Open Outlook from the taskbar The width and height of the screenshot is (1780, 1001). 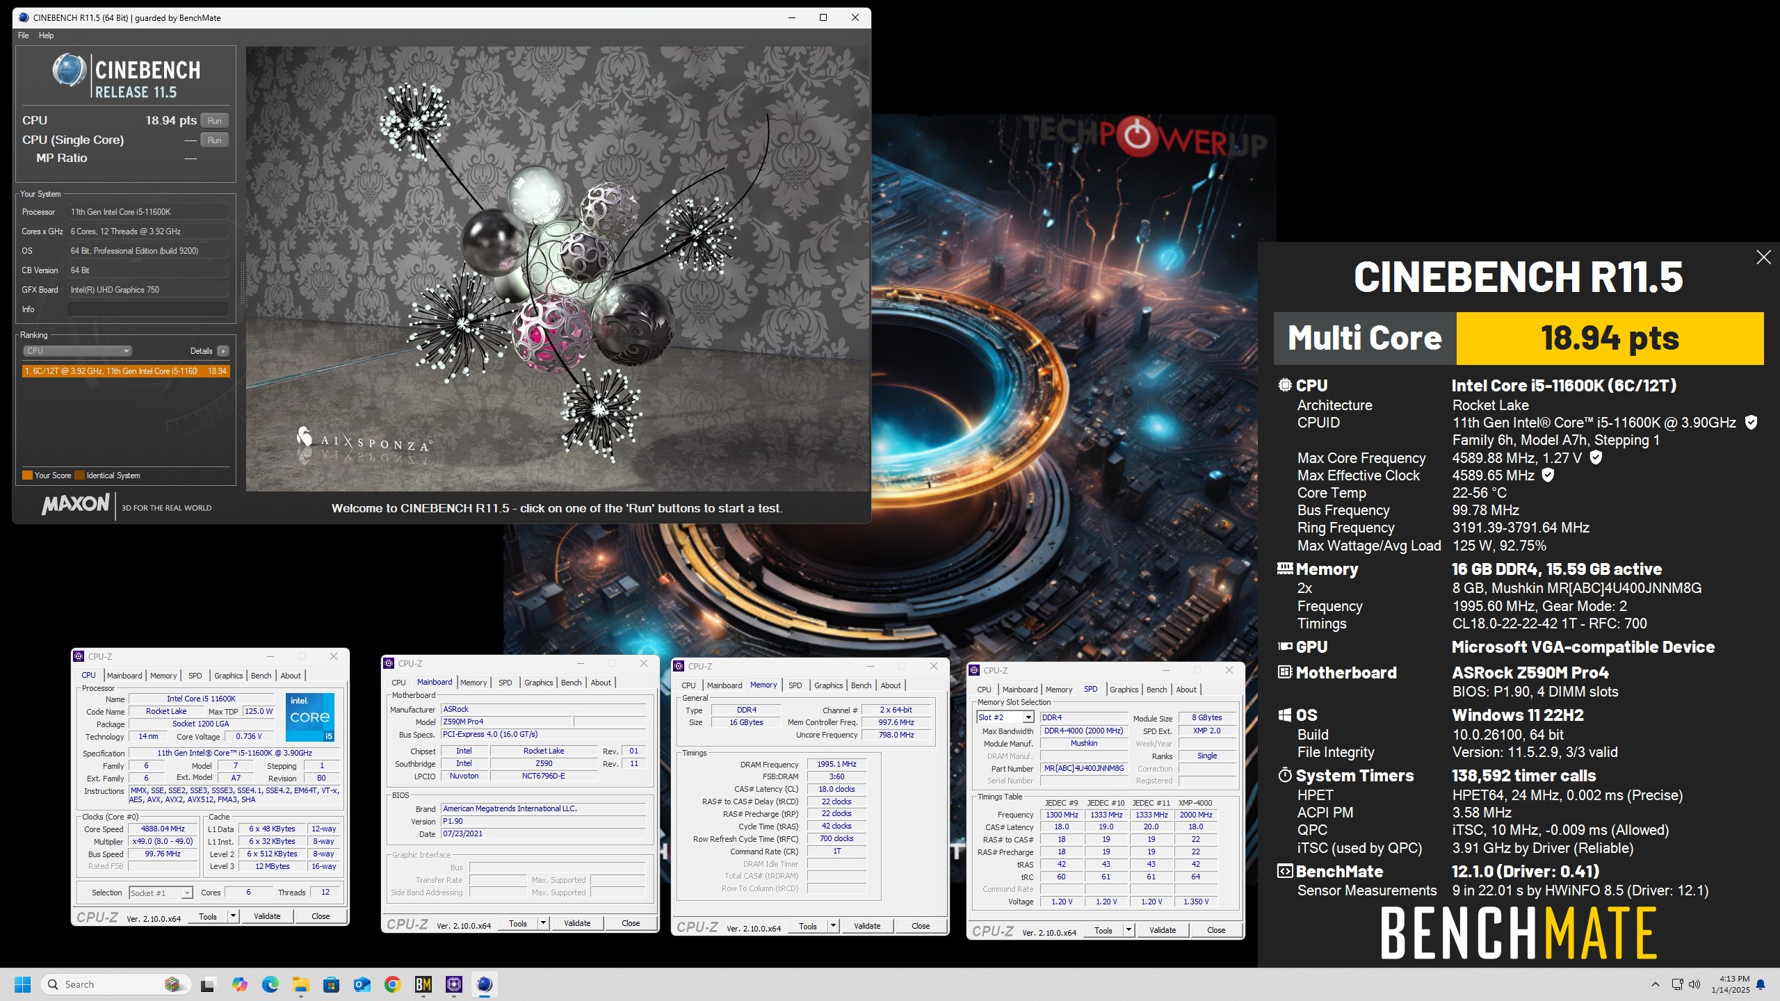point(362,984)
